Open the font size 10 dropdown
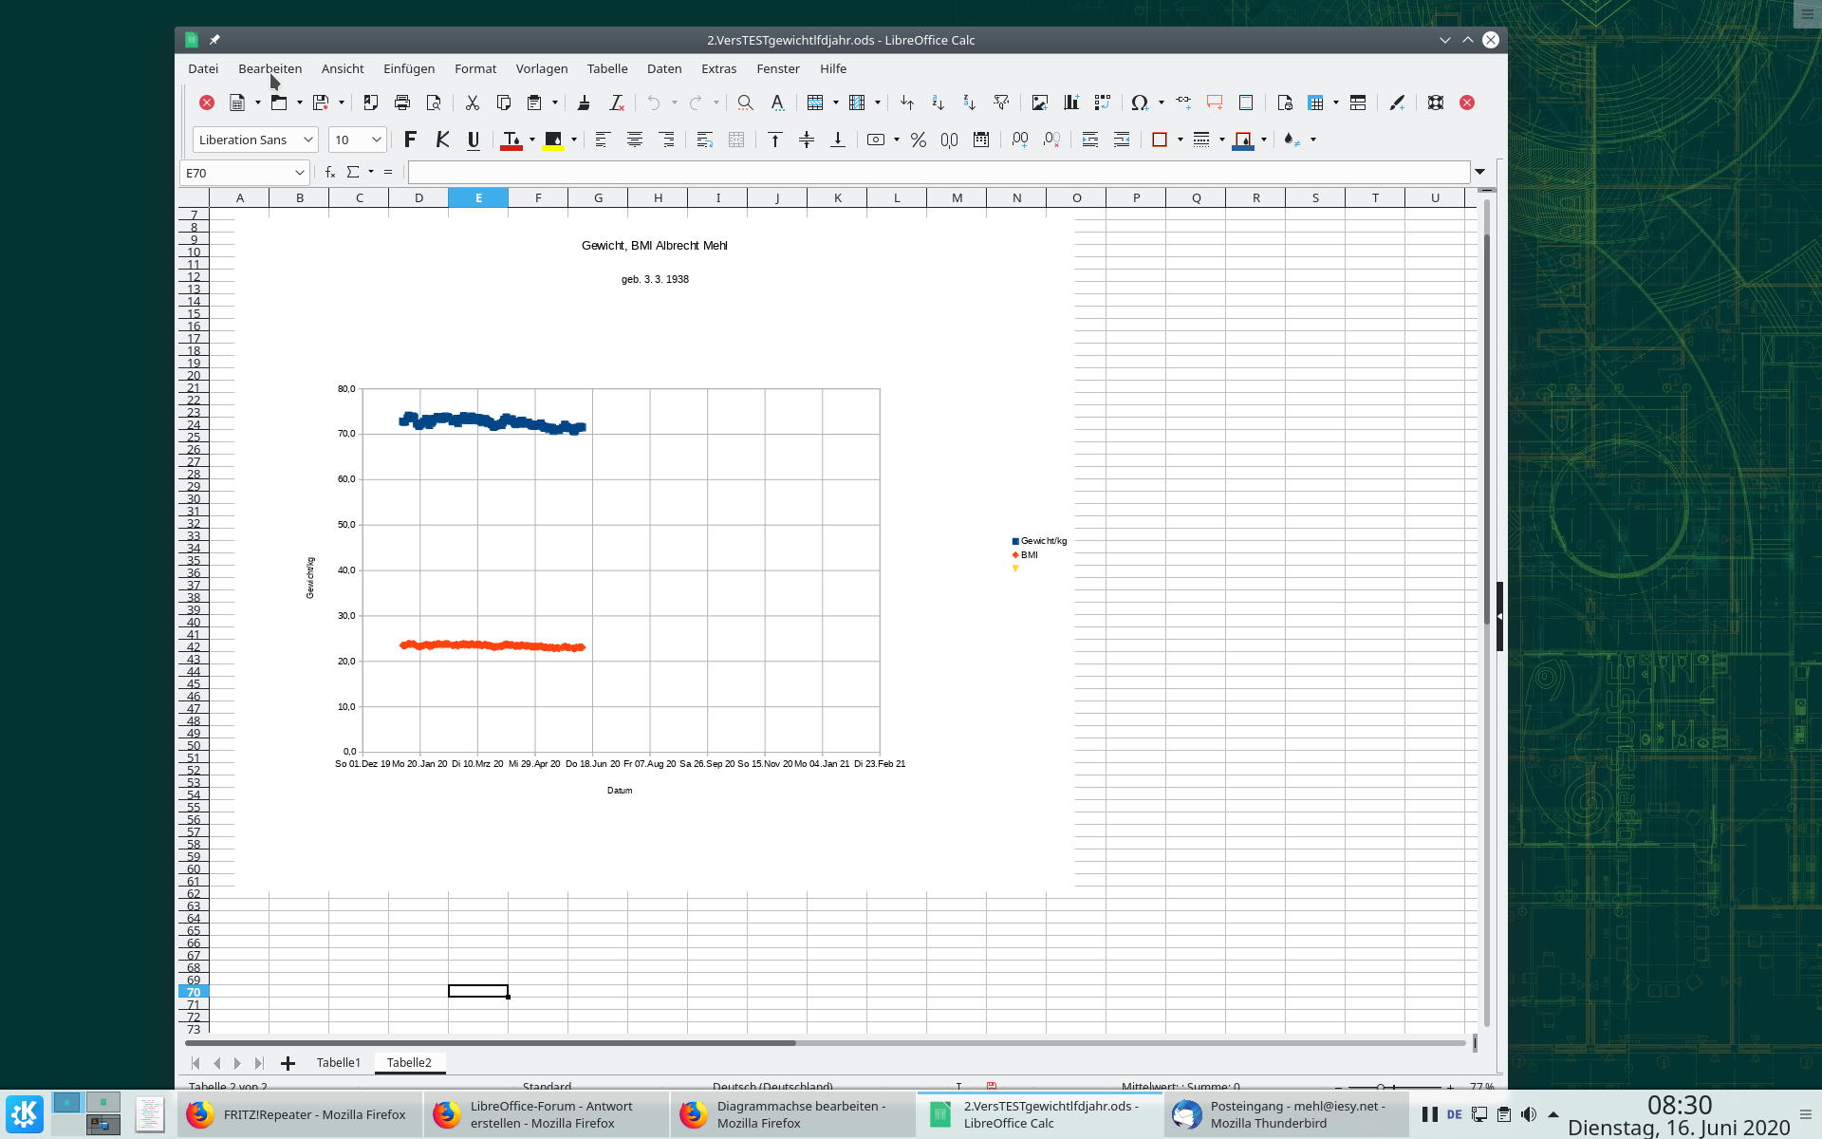 (x=377, y=140)
